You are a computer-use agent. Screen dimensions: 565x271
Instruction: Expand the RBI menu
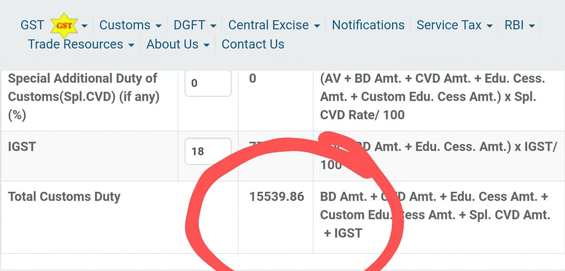[520, 25]
